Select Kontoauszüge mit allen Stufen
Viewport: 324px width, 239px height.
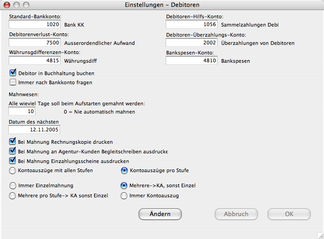13,170
